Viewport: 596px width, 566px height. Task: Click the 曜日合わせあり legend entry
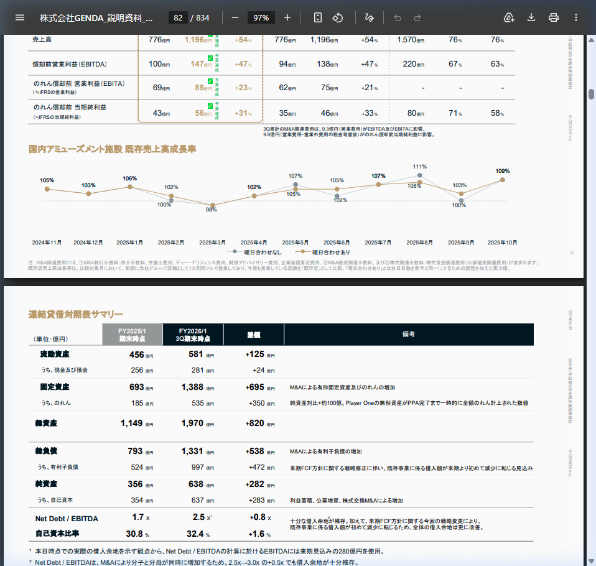point(327,252)
